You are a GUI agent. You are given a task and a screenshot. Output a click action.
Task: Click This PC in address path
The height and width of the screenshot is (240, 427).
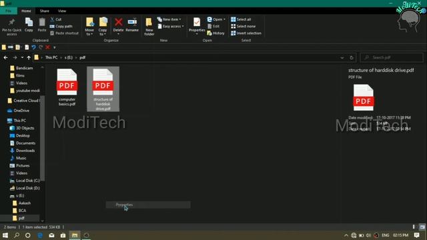click(x=51, y=58)
